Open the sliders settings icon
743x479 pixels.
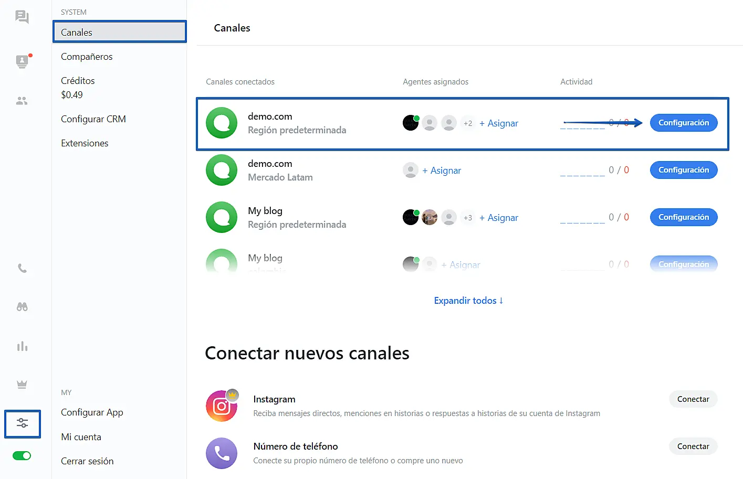tap(22, 423)
